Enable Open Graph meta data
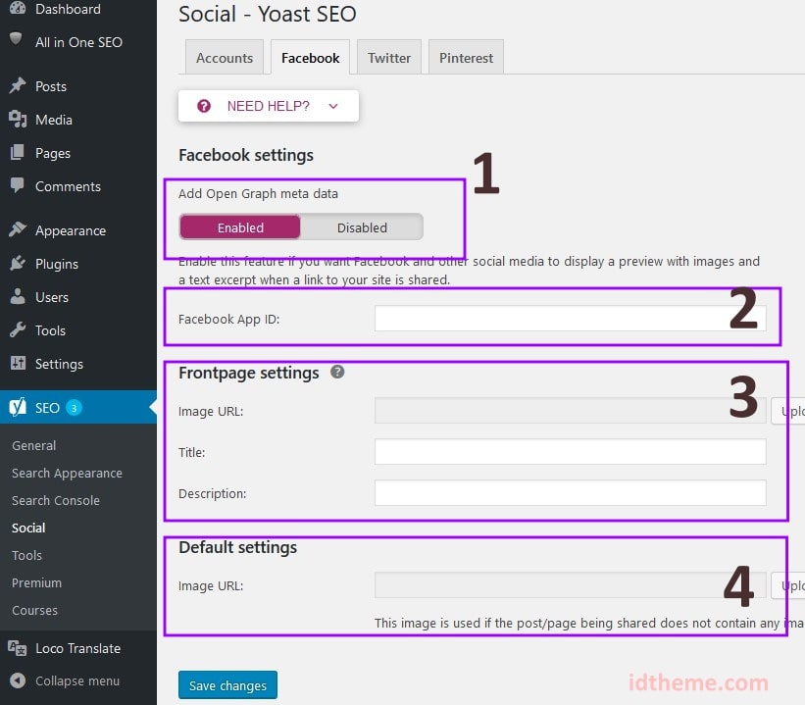The height and width of the screenshot is (705, 805). click(239, 227)
